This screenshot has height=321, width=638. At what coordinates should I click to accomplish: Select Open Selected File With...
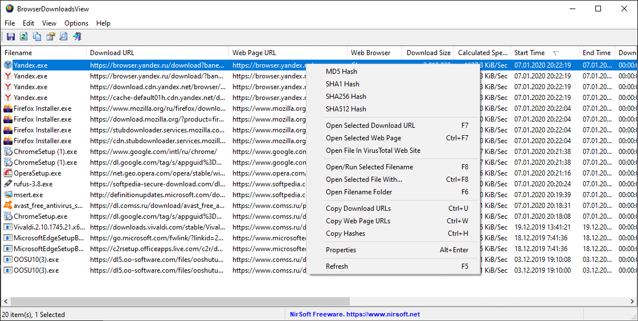394,180
